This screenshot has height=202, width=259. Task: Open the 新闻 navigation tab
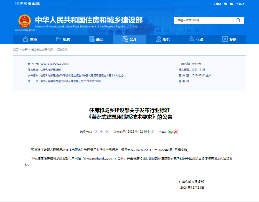[96, 39]
